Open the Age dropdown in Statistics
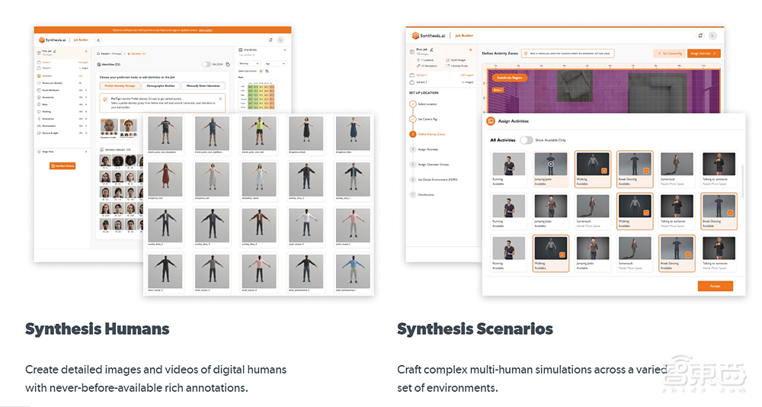762x407 pixels. (x=276, y=63)
